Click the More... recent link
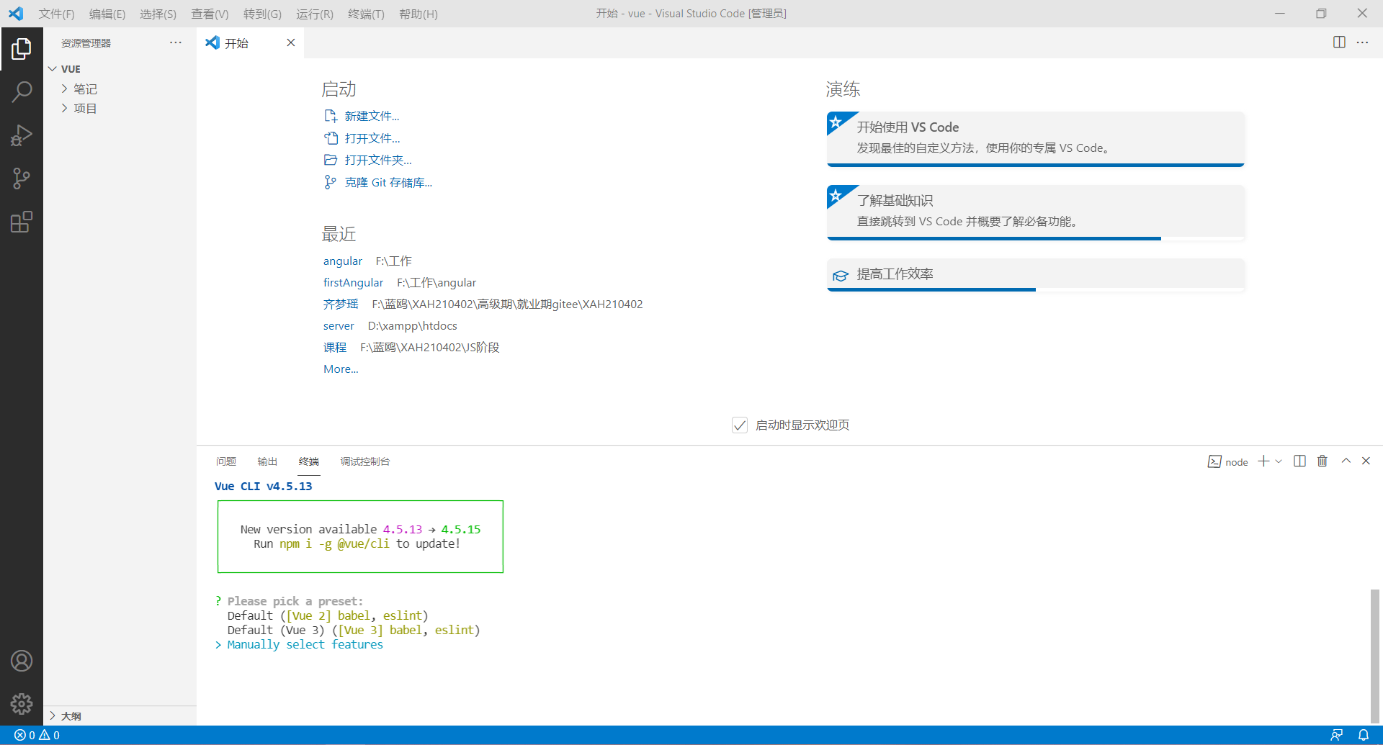Screen dimensions: 1383x745 click(x=341, y=369)
